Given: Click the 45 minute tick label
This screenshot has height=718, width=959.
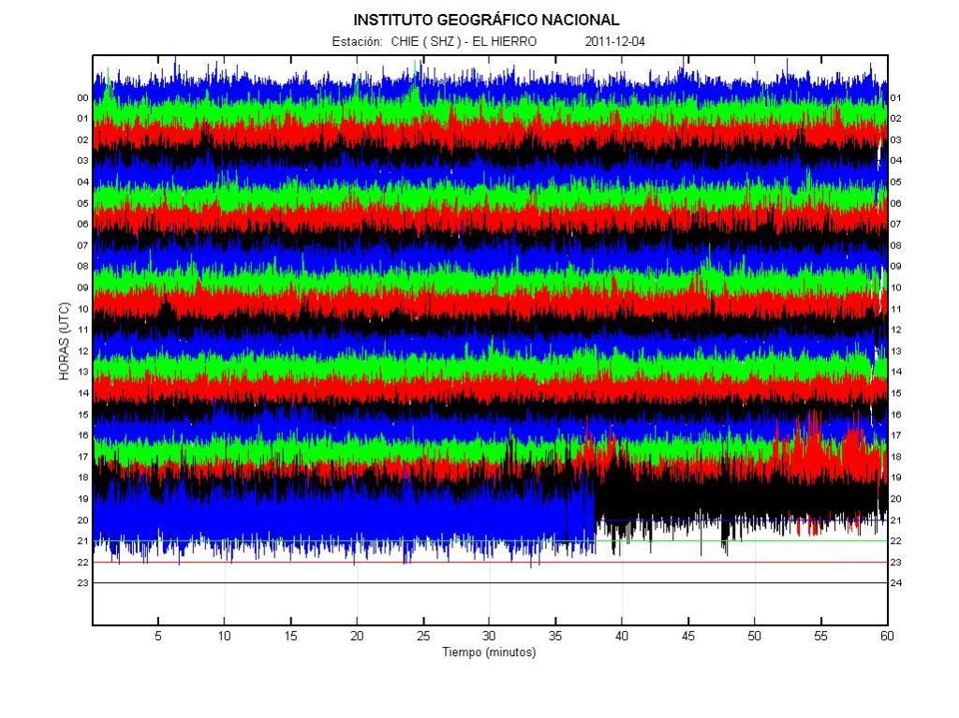Looking at the screenshot, I should (x=688, y=637).
